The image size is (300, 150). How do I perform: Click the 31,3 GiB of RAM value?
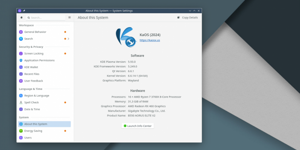point(138,102)
